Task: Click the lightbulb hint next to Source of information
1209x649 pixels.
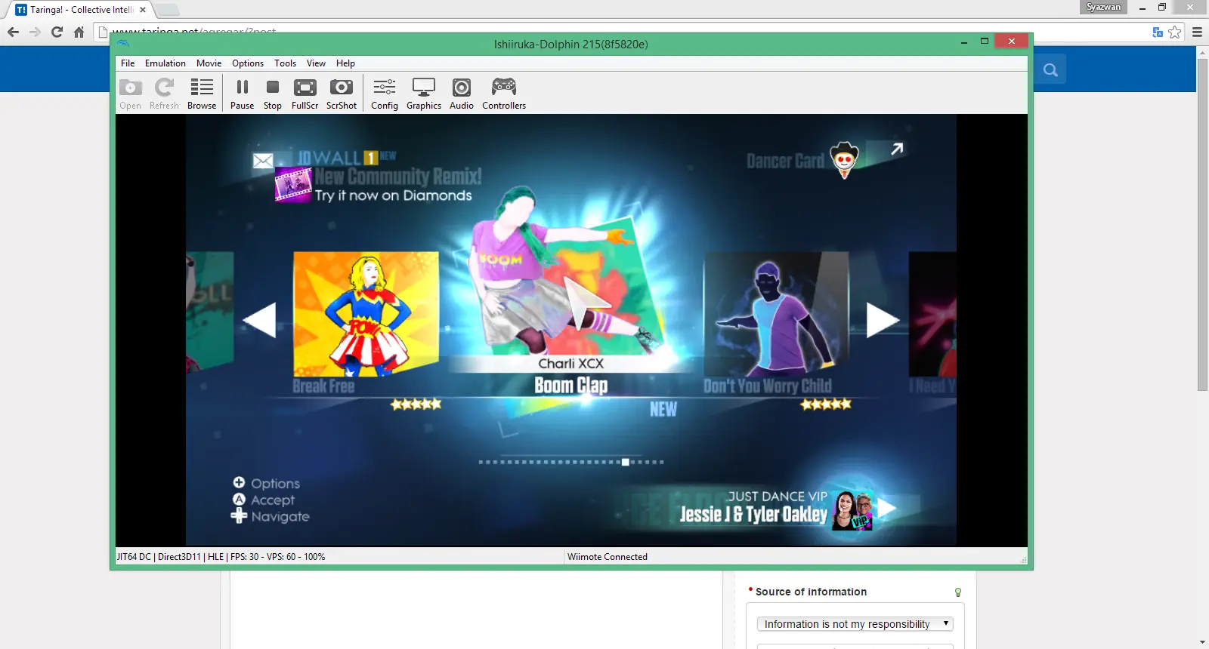Action: [958, 592]
